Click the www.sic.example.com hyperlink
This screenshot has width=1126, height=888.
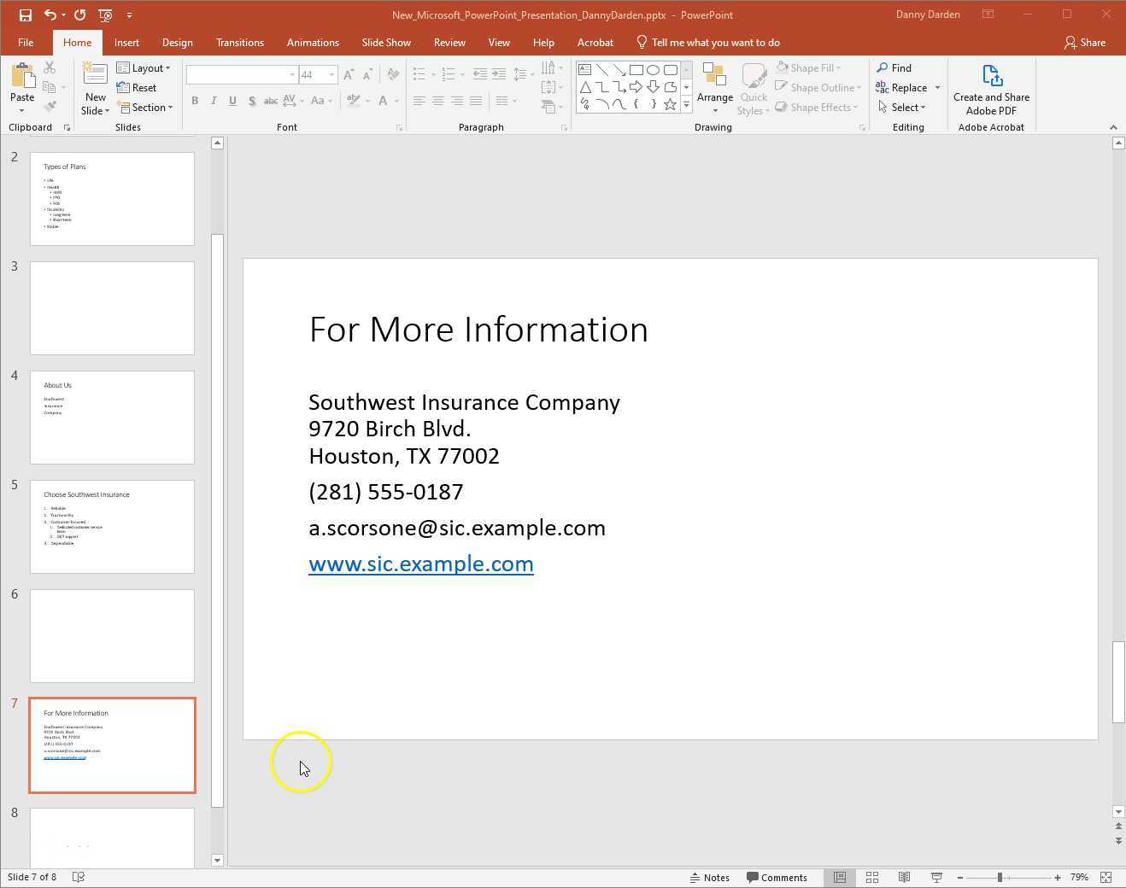click(x=420, y=564)
